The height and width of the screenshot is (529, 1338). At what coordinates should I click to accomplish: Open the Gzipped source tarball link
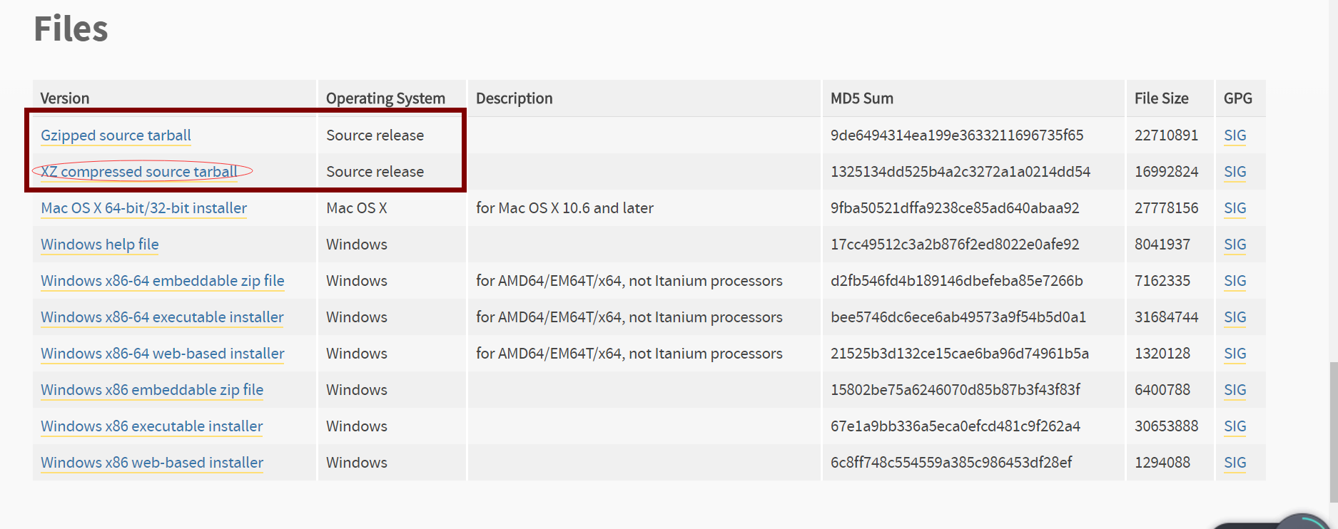tap(116, 135)
